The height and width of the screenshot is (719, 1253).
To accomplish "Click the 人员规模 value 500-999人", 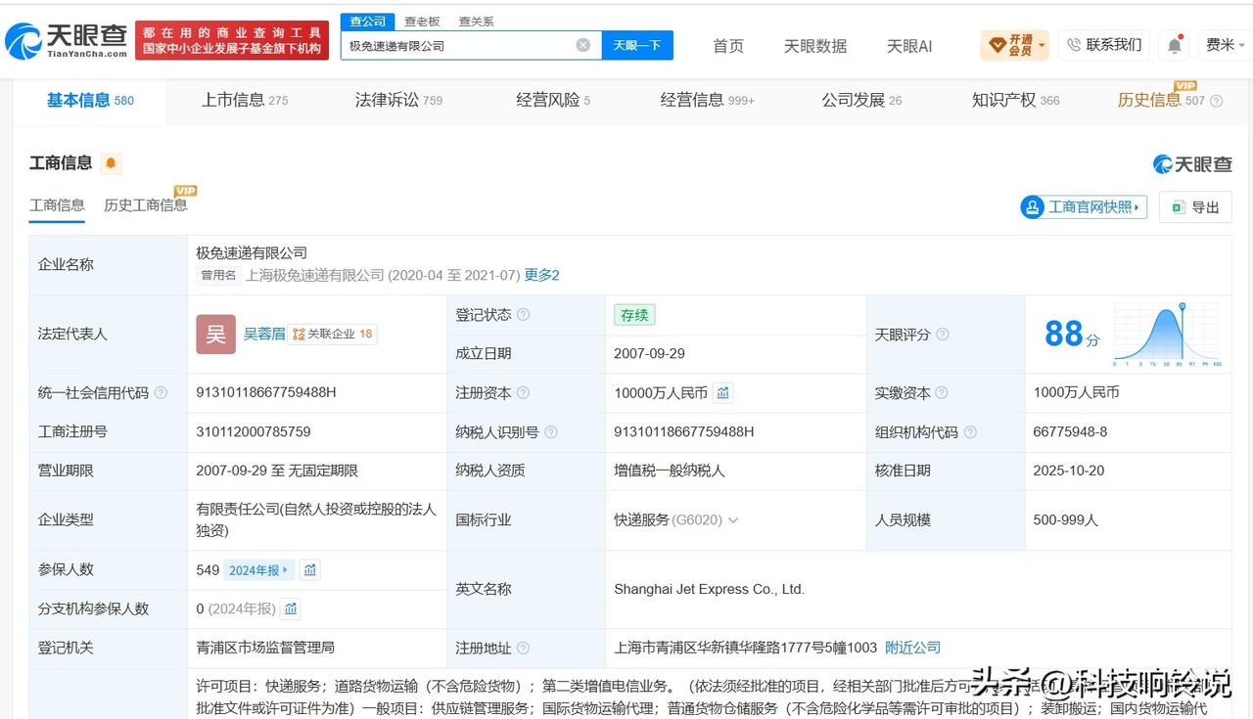I will pos(1065,520).
